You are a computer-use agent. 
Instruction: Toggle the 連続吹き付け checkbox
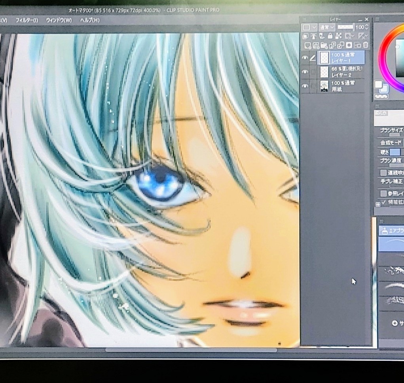[x=383, y=173]
